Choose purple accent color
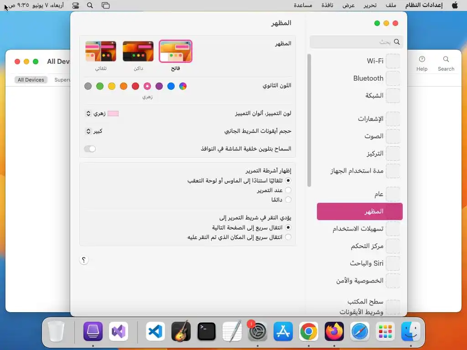 click(159, 86)
